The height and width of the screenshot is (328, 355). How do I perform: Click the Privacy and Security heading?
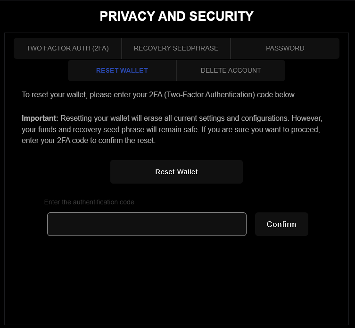pyautogui.click(x=177, y=16)
